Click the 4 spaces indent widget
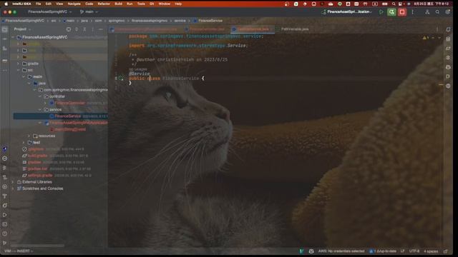 (x=431, y=251)
